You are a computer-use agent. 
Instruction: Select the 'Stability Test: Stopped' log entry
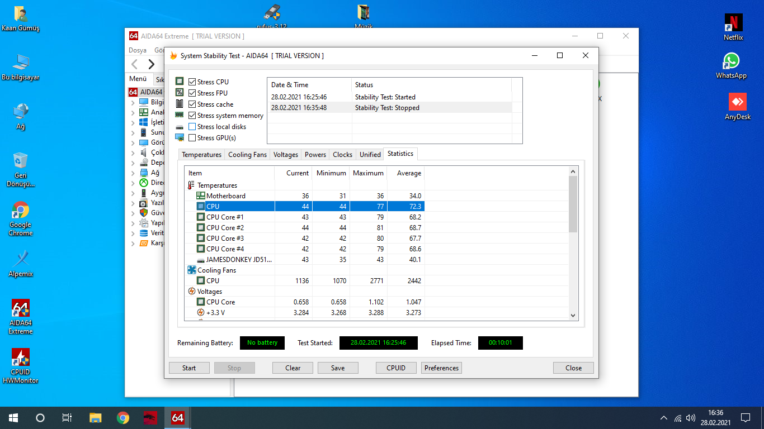[x=390, y=108]
